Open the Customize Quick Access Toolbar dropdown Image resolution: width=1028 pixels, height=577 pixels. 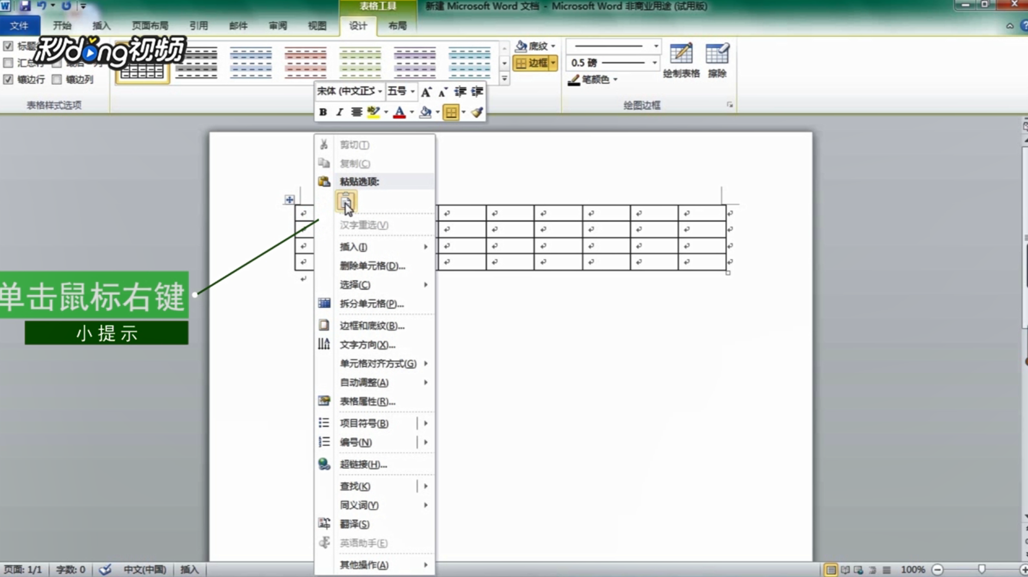(x=83, y=6)
